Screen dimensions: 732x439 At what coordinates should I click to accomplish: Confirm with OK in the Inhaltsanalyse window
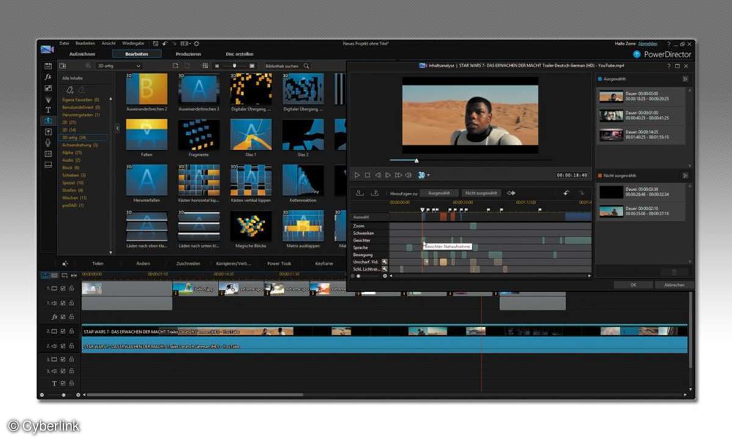633,285
